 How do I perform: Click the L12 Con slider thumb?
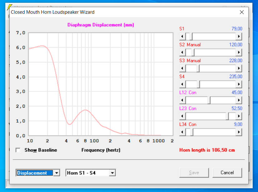(x=209, y=100)
